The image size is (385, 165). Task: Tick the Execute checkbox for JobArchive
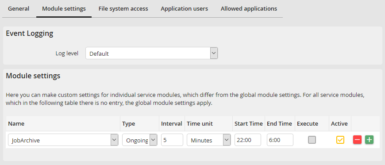click(312, 140)
